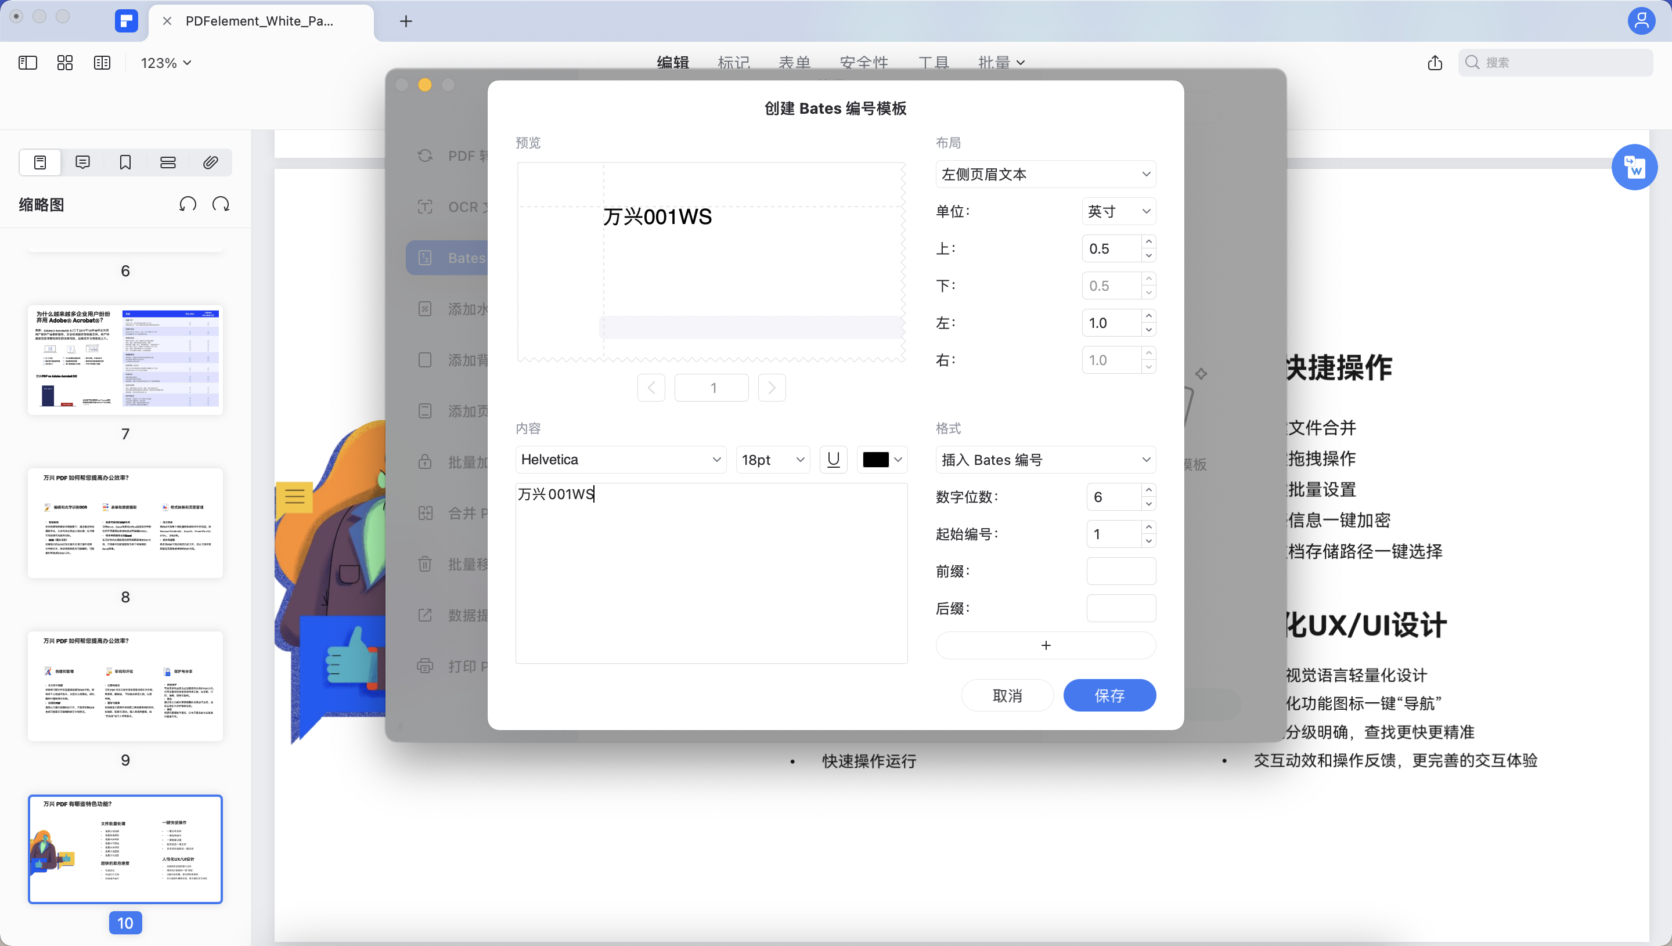
Task: Open the bookmarks panel icon
Action: pos(125,163)
